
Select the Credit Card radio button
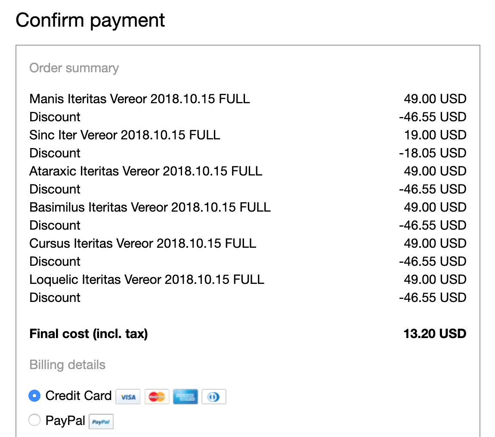[x=34, y=396]
